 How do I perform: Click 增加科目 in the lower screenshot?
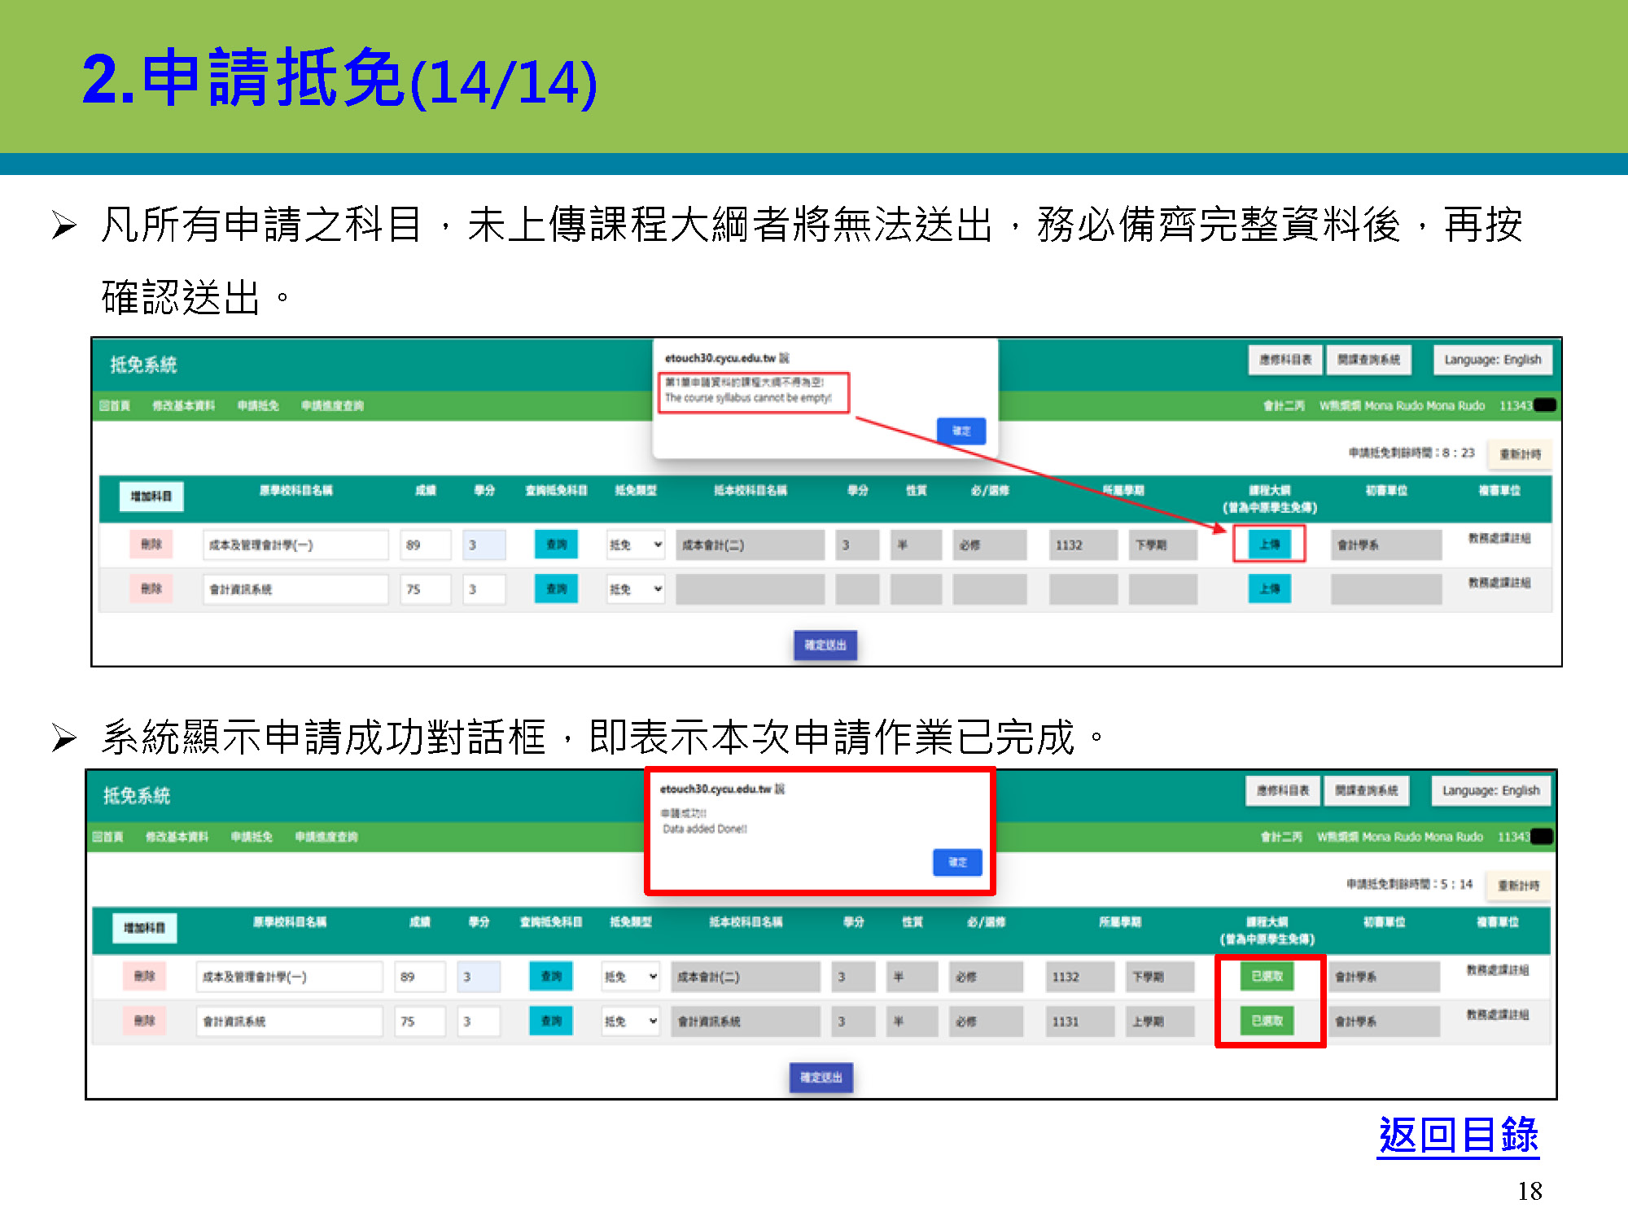pos(145,928)
